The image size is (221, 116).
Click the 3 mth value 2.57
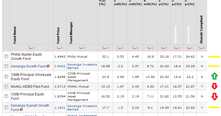pyautogui.click(x=135, y=66)
